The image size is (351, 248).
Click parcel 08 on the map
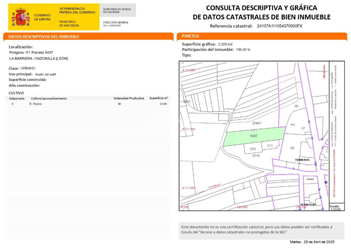click(x=292, y=148)
